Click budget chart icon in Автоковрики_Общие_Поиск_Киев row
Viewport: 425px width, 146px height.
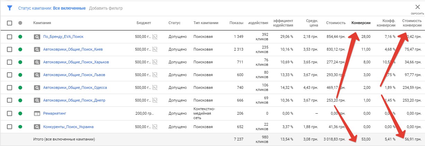(155, 49)
